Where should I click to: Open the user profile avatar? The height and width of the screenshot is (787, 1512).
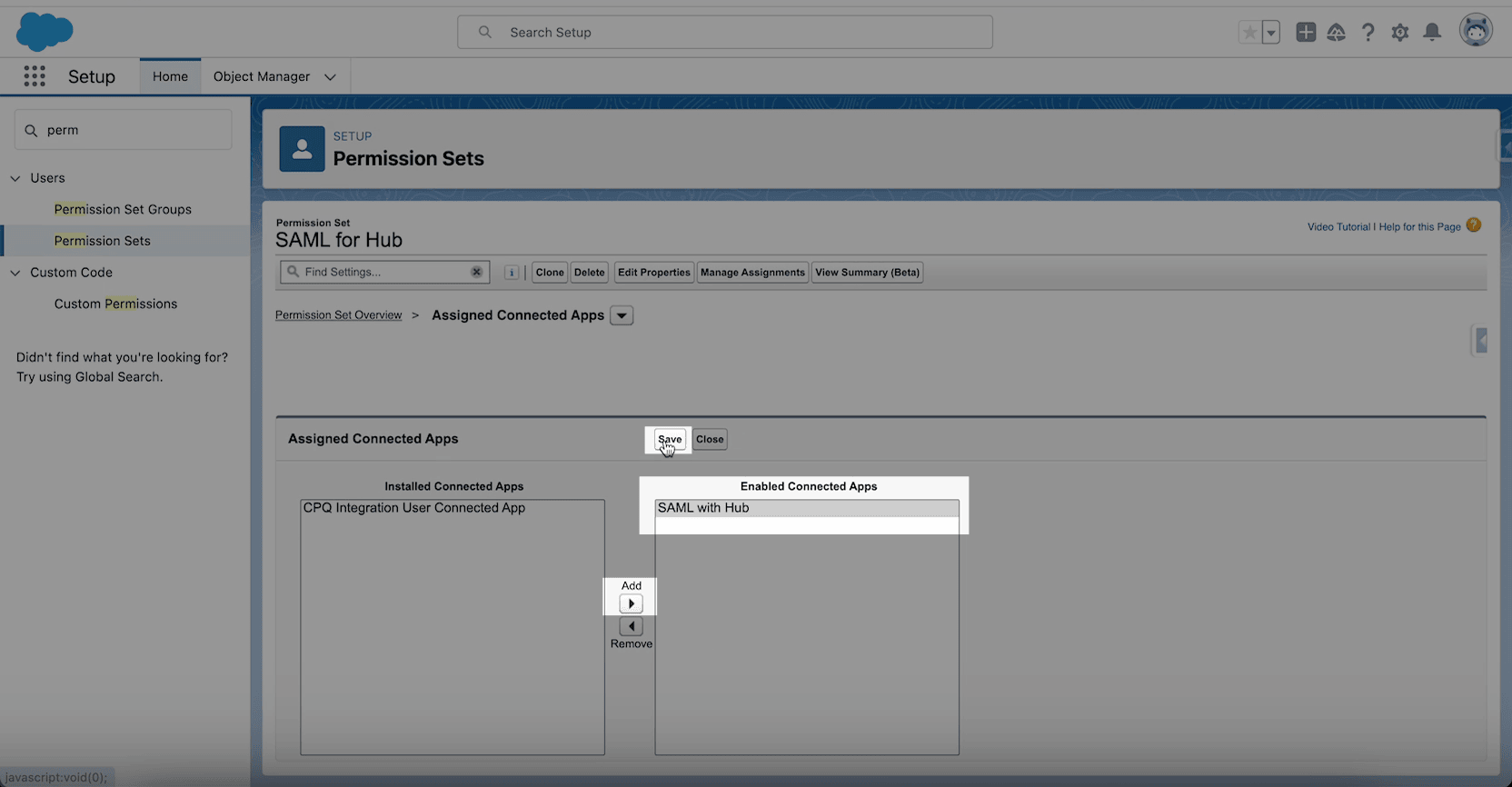pos(1476,31)
